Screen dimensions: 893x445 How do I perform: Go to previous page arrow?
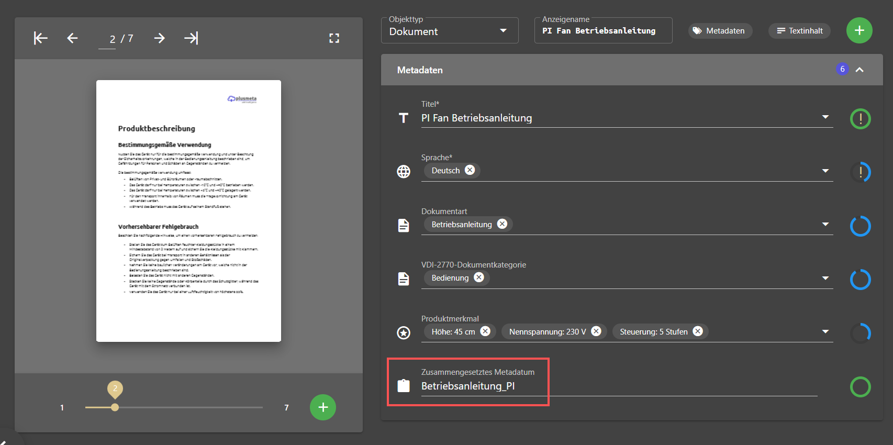click(72, 38)
